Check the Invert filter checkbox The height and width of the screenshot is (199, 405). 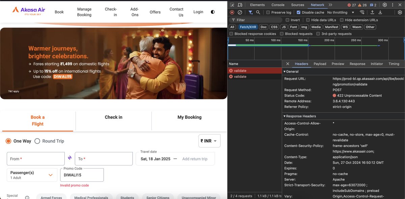[x=287, y=20]
